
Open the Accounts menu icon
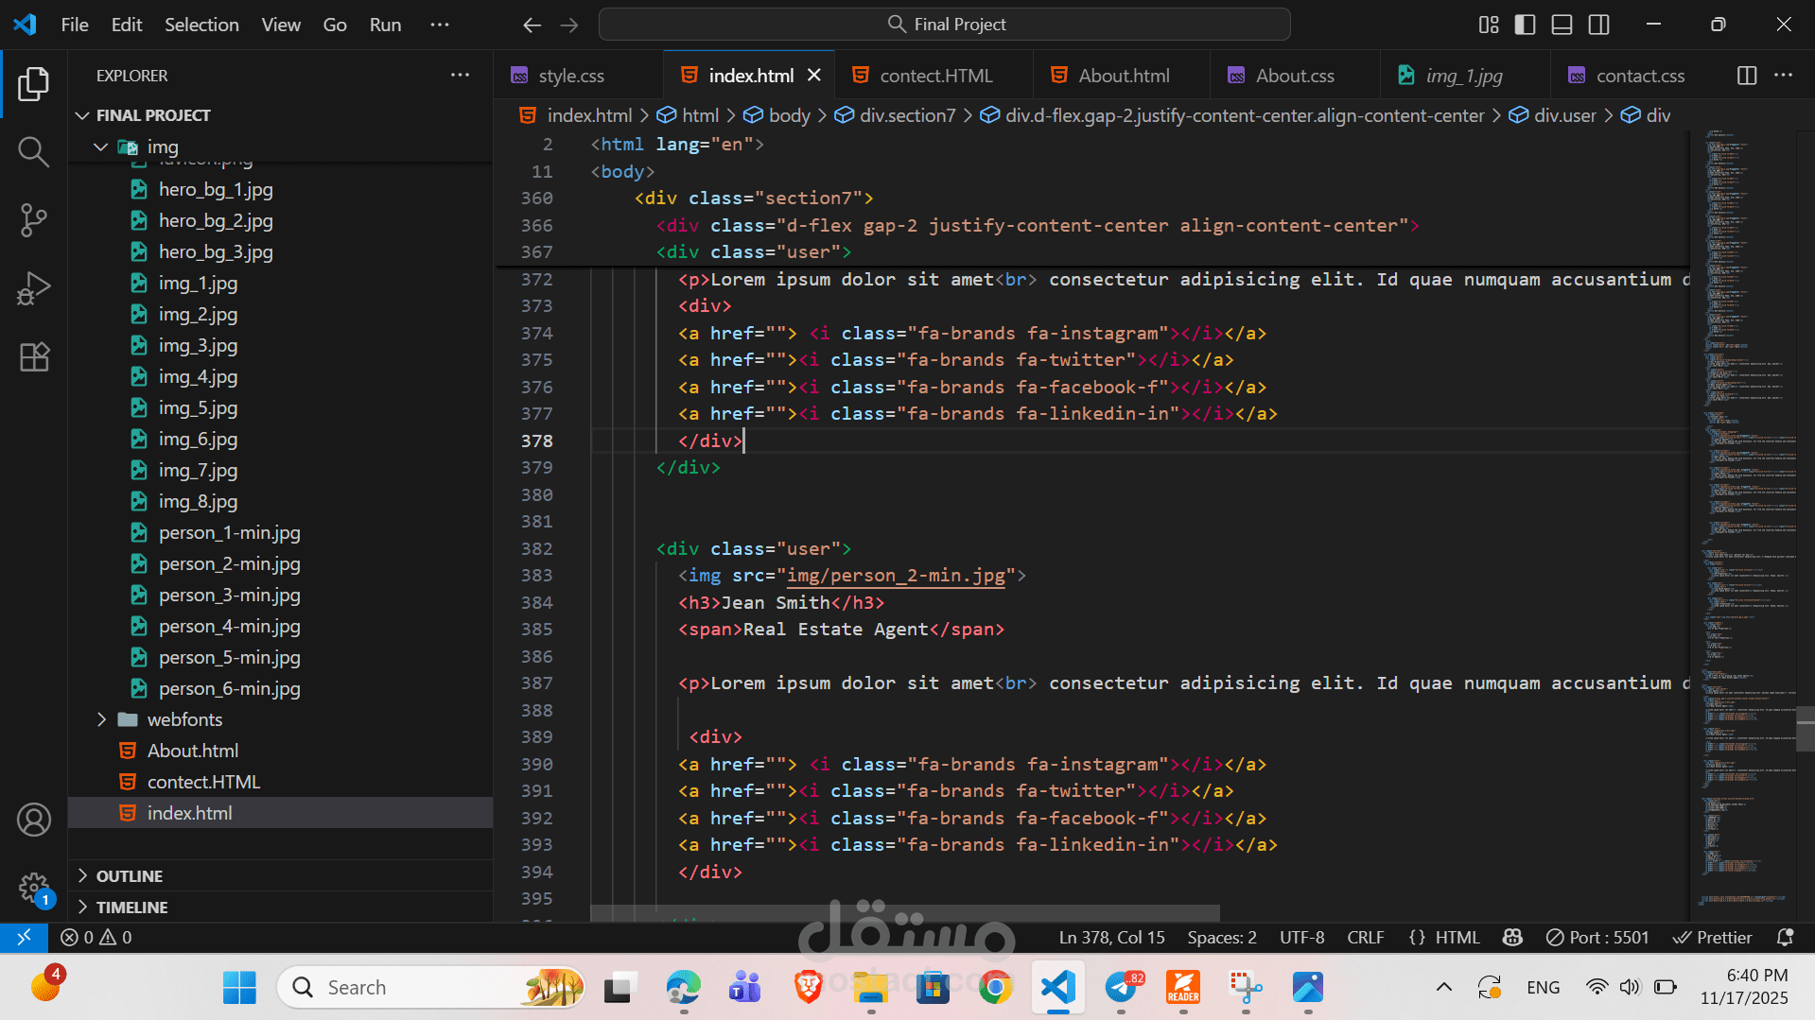(34, 820)
